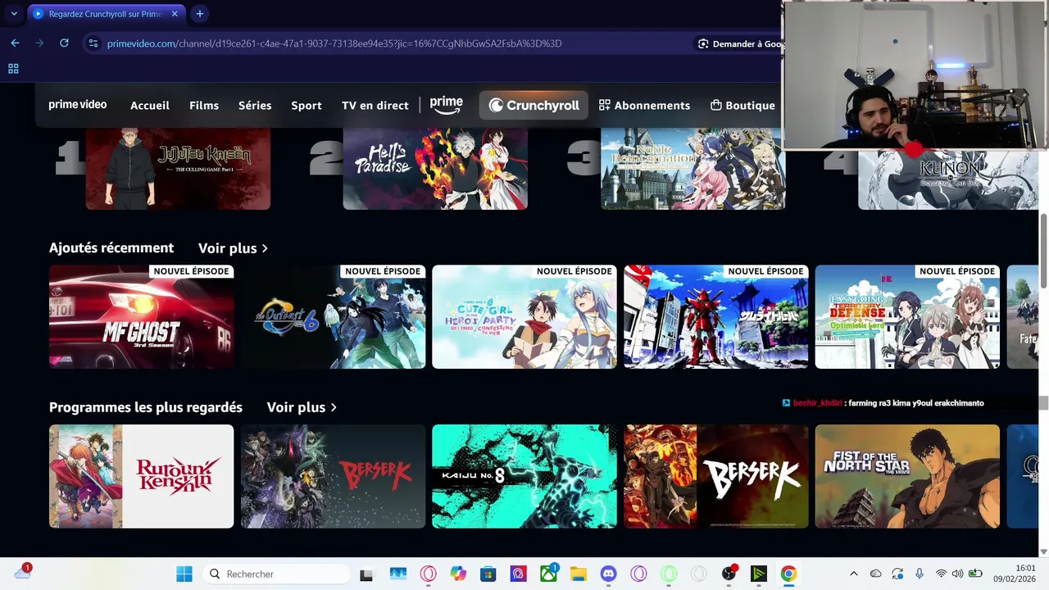The image size is (1049, 590).
Task: Switch to Google Chrome on taskbar
Action: pyautogui.click(x=788, y=574)
